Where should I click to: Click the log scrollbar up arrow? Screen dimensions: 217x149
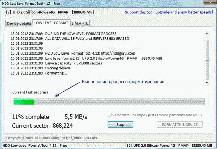(207, 33)
